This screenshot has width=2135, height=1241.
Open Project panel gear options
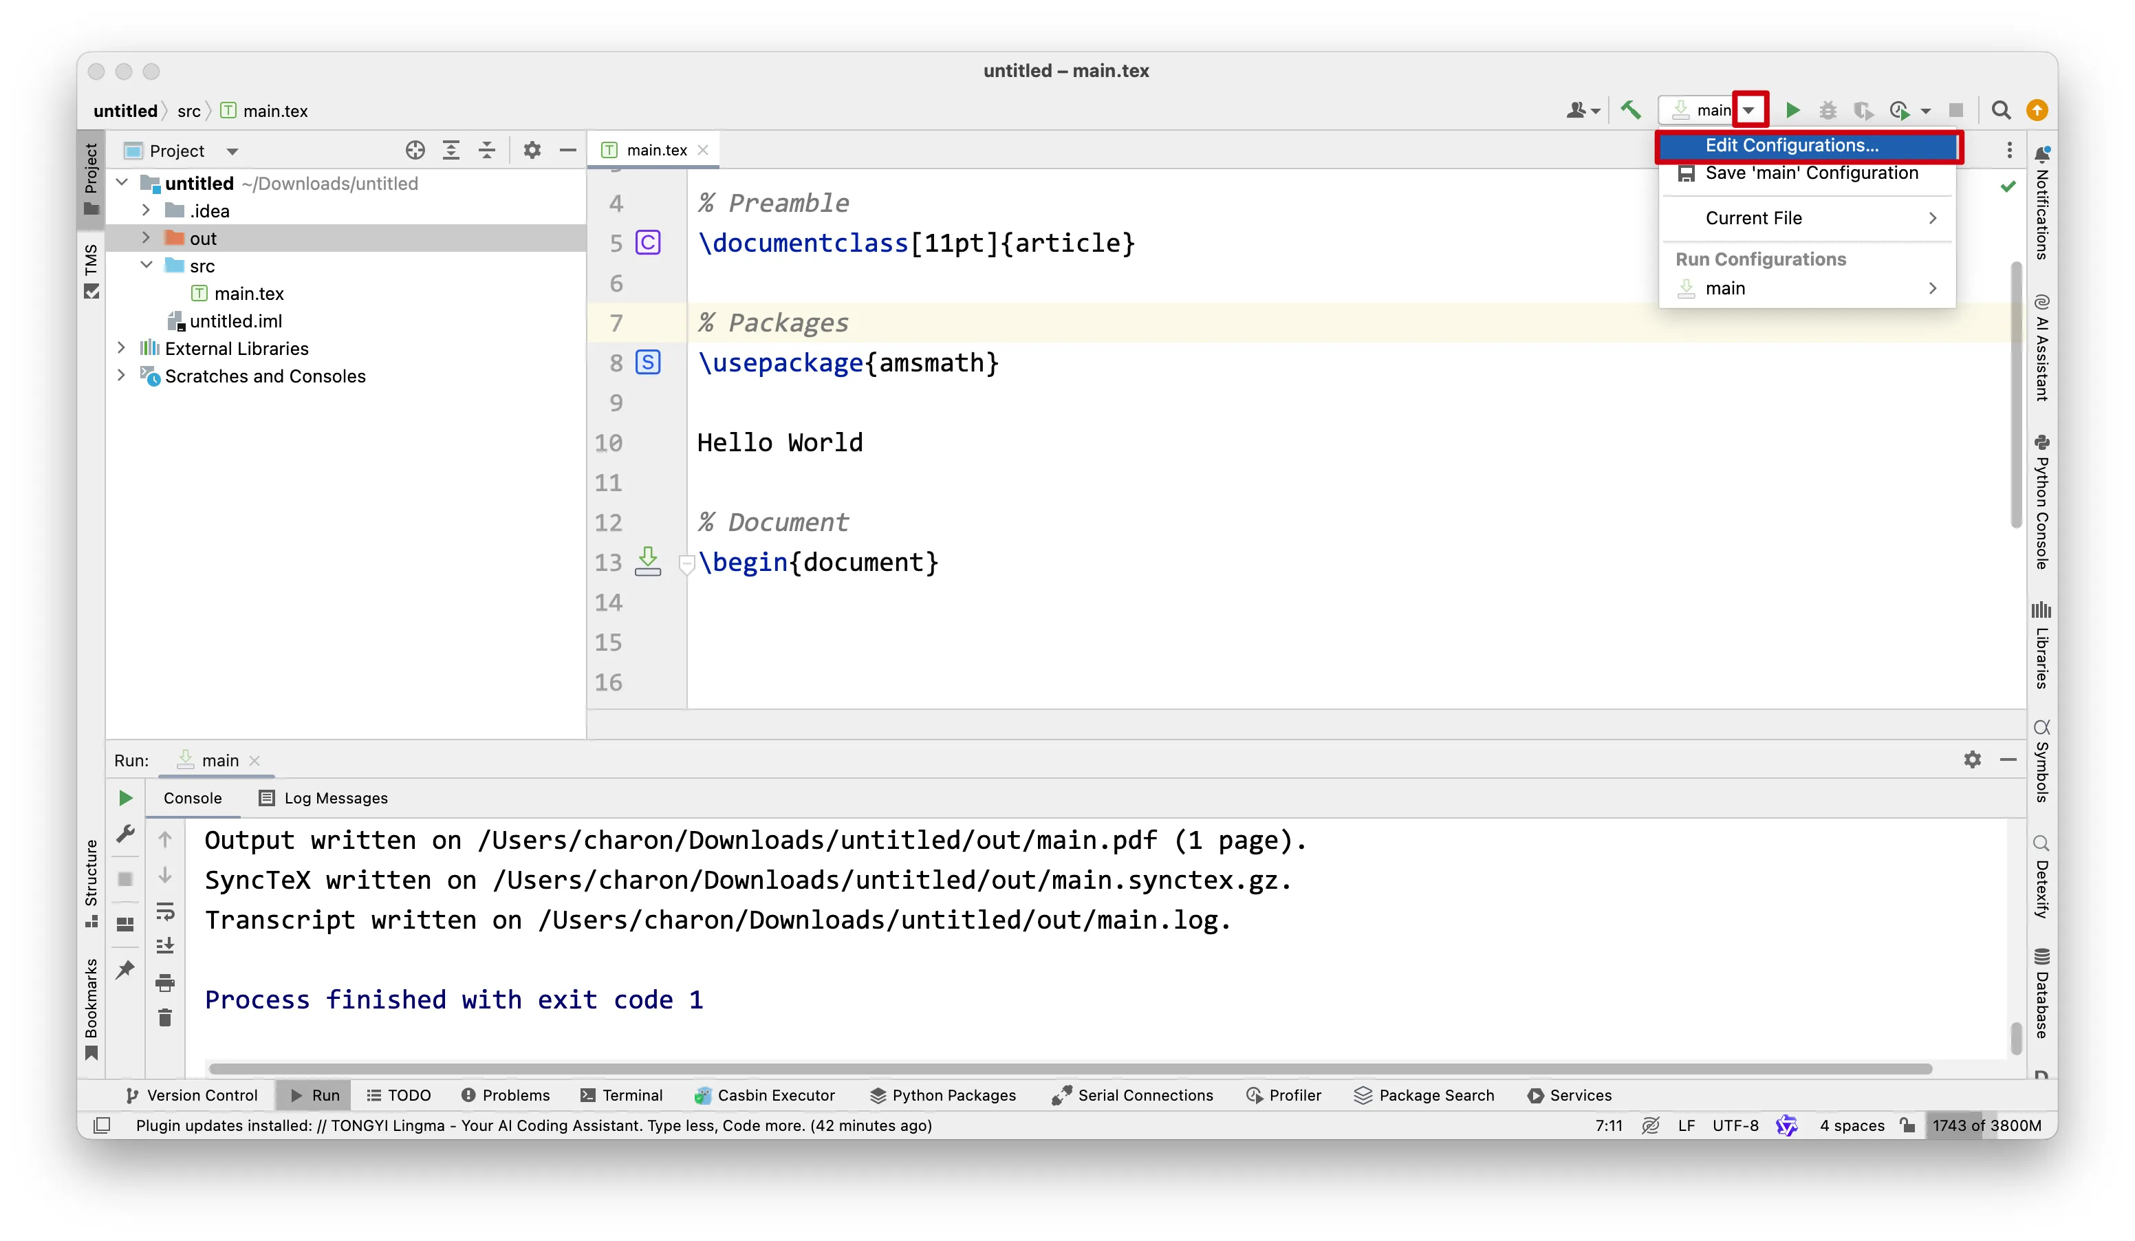pyautogui.click(x=531, y=150)
